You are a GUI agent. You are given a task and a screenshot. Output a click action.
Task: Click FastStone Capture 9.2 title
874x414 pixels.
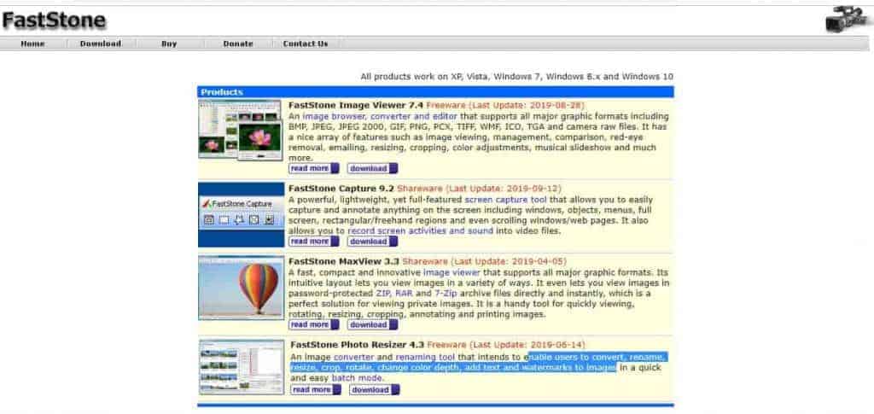click(x=341, y=189)
